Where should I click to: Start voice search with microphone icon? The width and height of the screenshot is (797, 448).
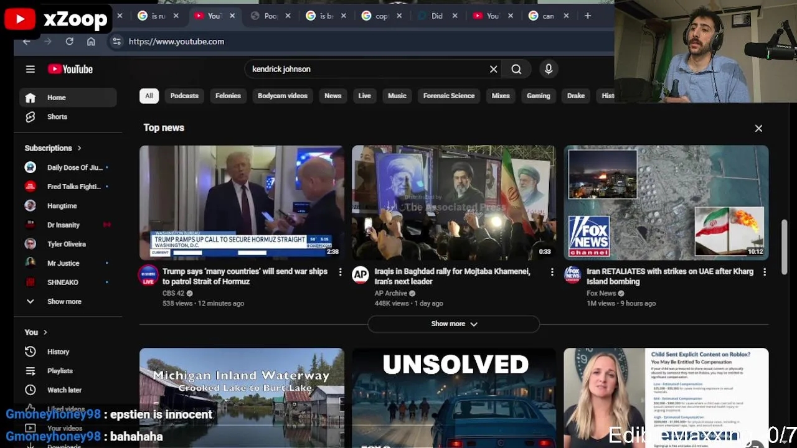pos(549,69)
